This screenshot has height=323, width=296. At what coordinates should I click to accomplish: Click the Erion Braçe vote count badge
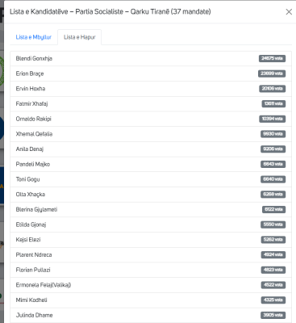(272, 73)
